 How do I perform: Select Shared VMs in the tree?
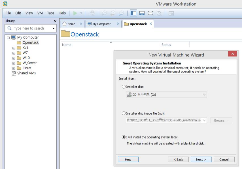(x=26, y=73)
